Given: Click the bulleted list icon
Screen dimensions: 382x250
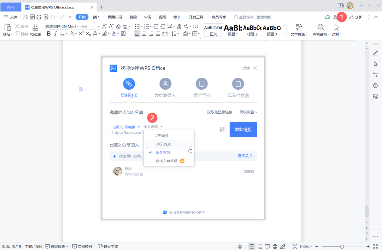Looking at the screenshot, I should click(x=137, y=26).
